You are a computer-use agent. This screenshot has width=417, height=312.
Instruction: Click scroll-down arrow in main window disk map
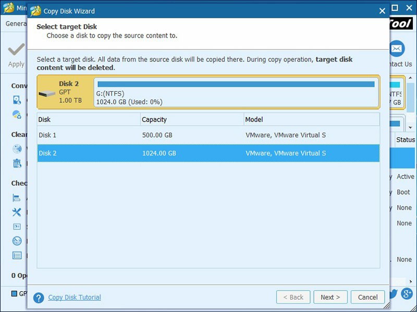410,127
